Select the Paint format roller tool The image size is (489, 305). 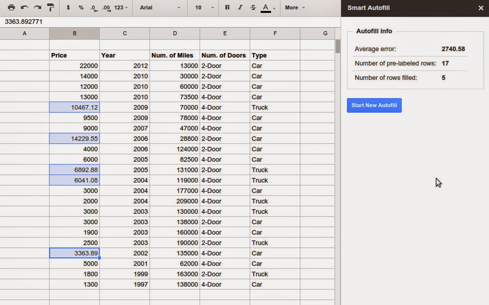[50, 8]
